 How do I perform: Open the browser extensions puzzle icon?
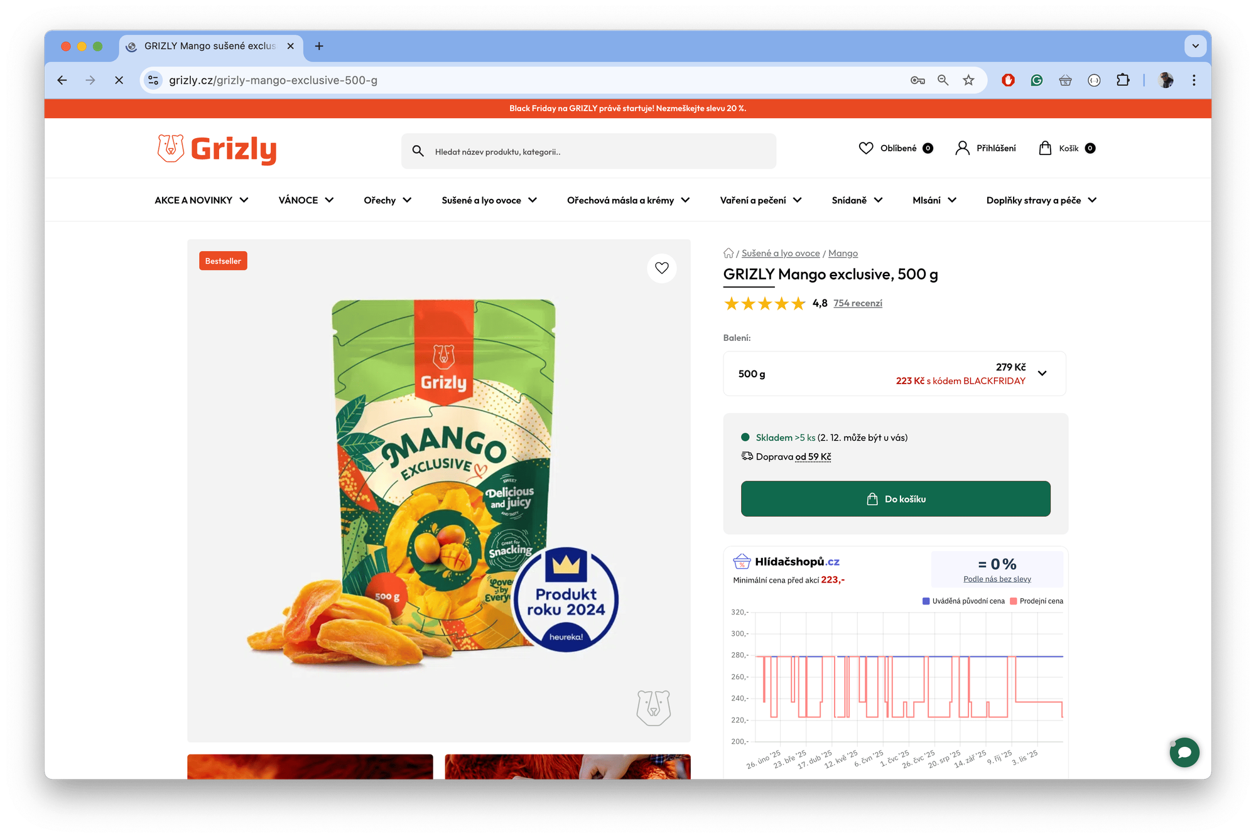[x=1123, y=80]
